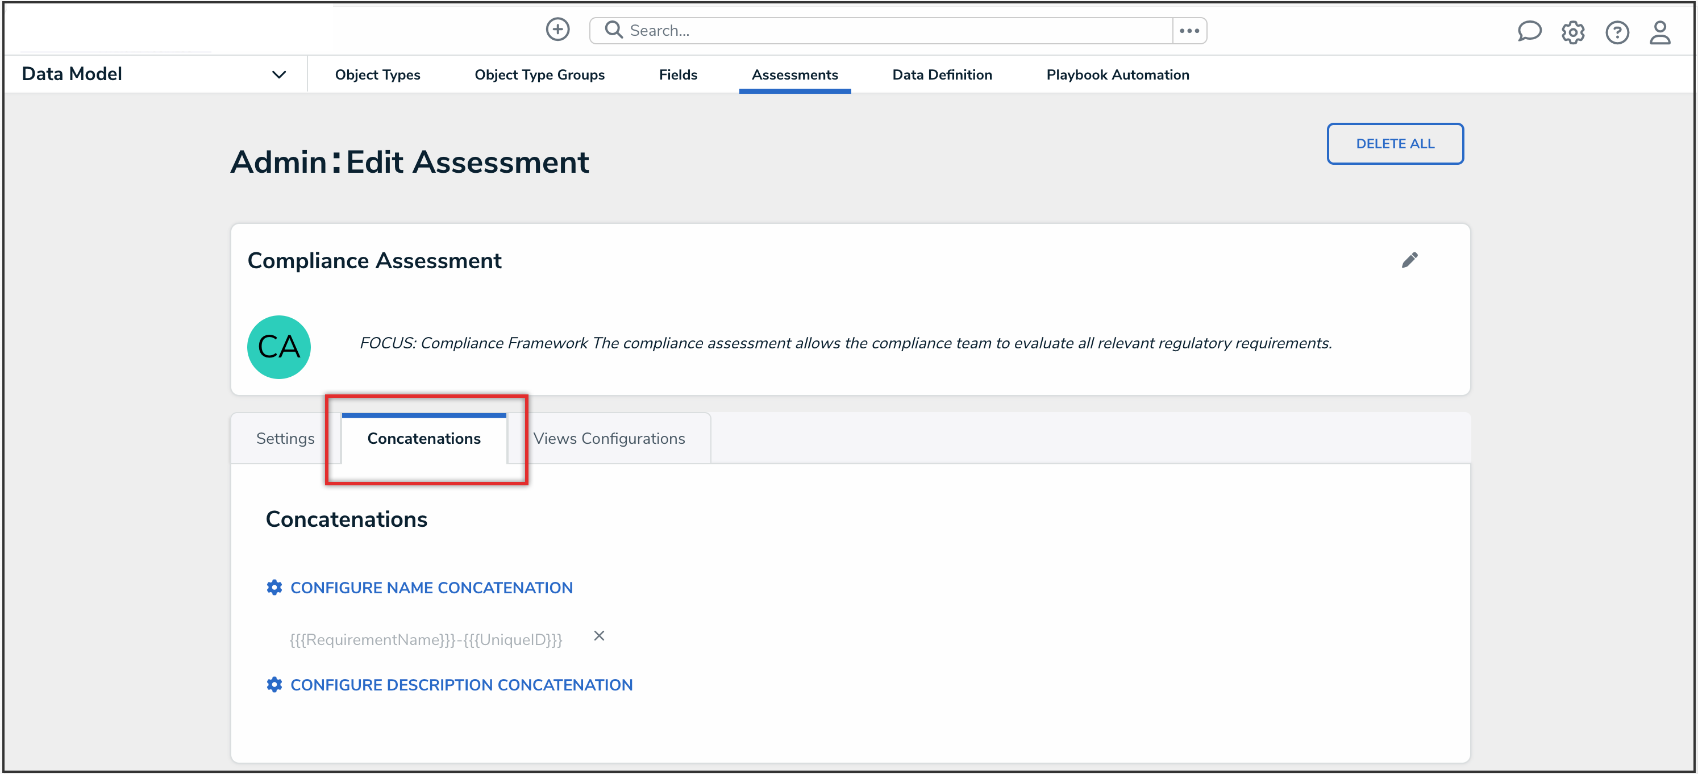Edit Compliance Assessment with pencil icon
1698x774 pixels.
click(x=1409, y=260)
